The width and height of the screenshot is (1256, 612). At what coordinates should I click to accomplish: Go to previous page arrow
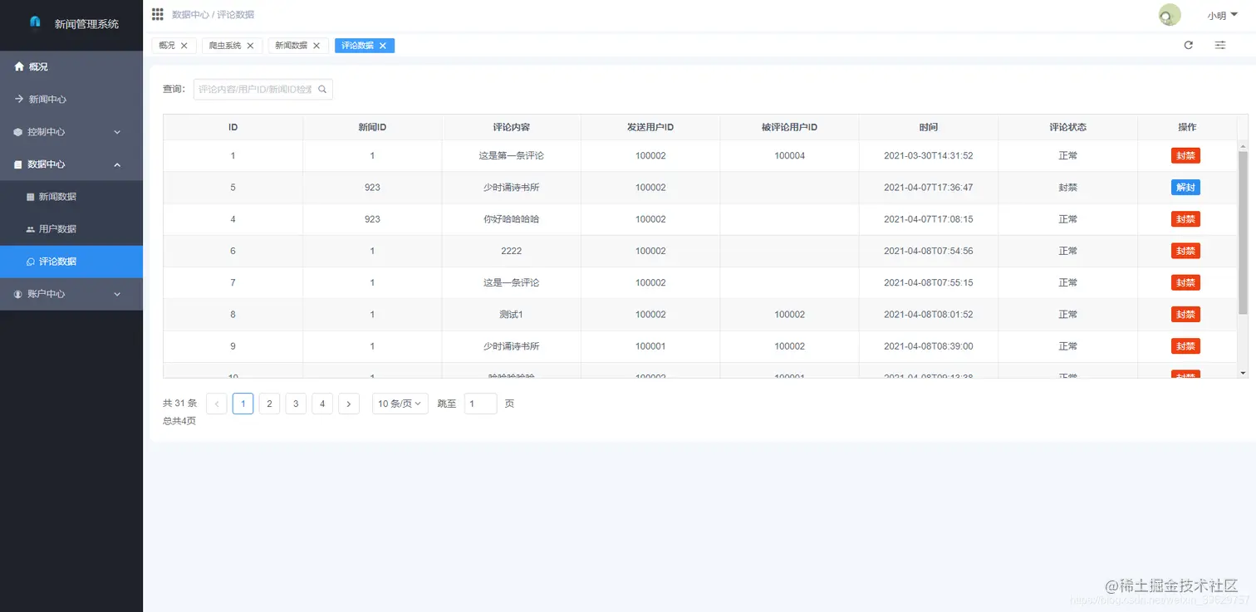pos(216,404)
